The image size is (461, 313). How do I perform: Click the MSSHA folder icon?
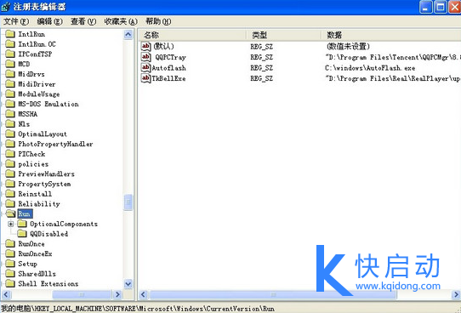coord(10,114)
